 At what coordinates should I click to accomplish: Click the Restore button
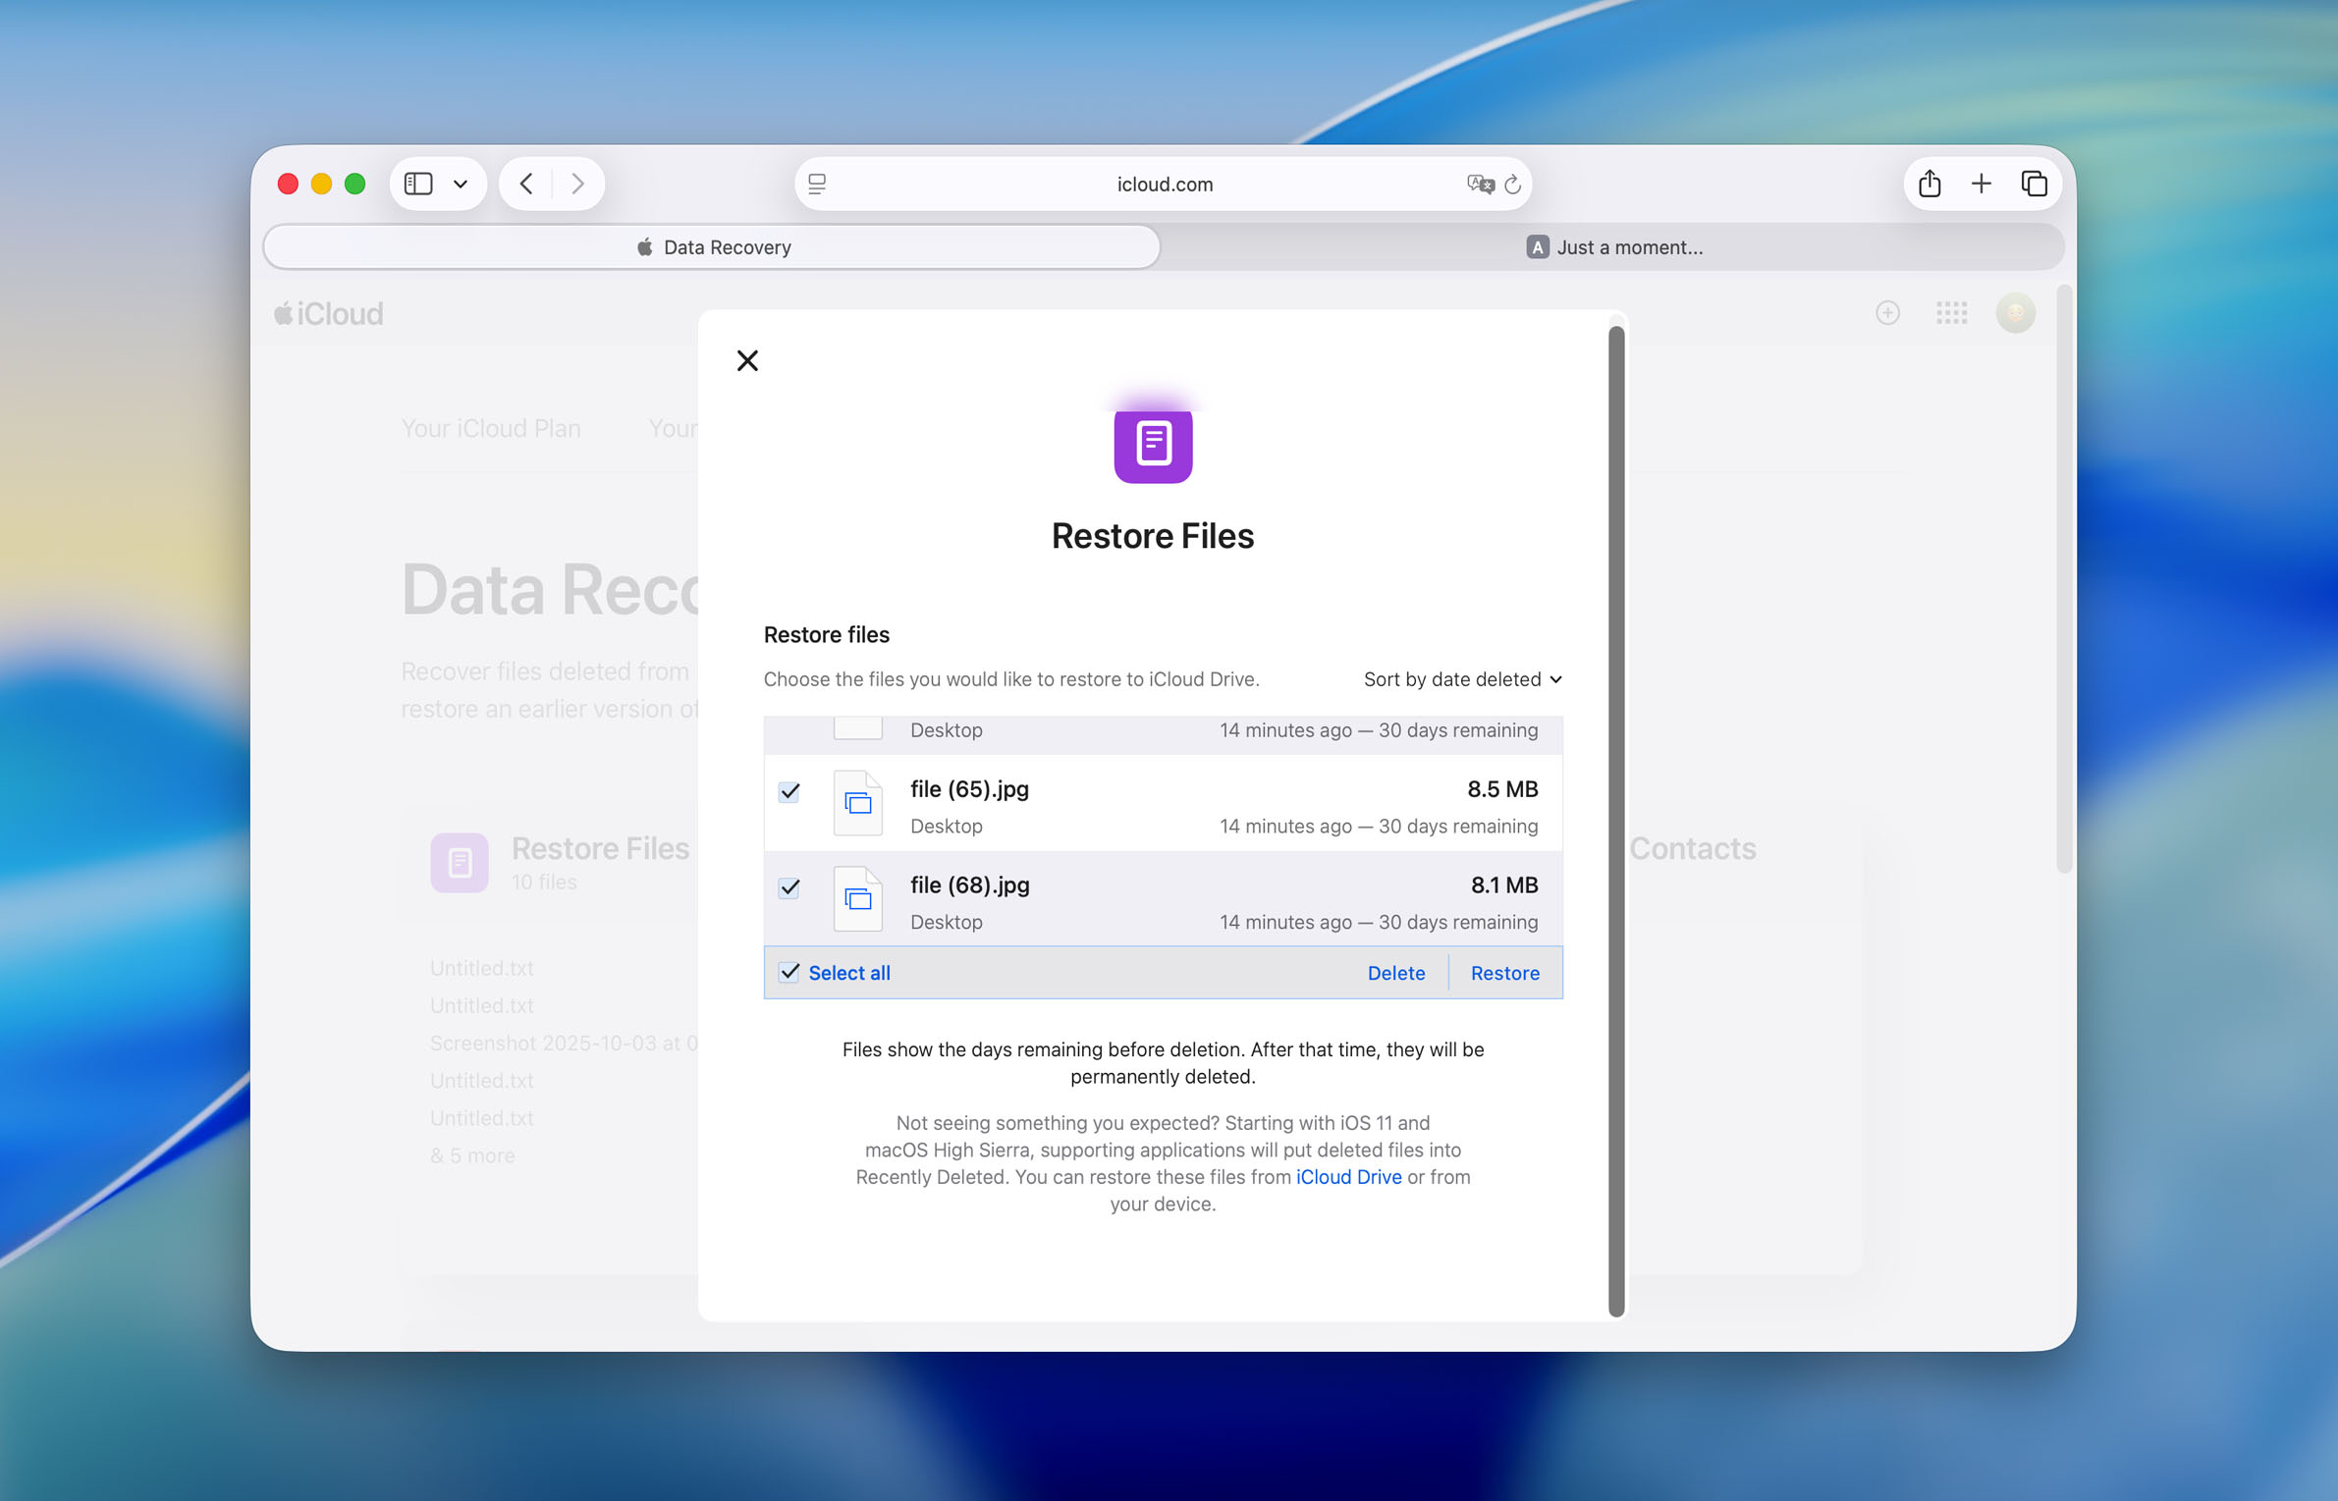(x=1504, y=973)
